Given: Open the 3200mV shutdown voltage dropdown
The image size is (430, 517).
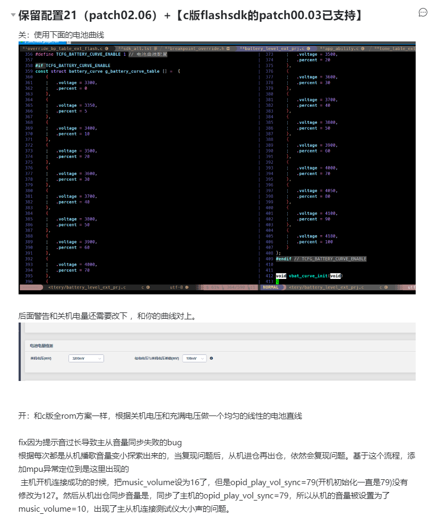Looking at the screenshot, I should [x=87, y=359].
